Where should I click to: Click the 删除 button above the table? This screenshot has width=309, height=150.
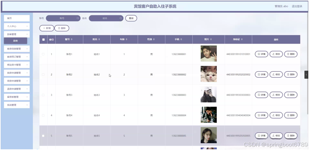(62, 28)
